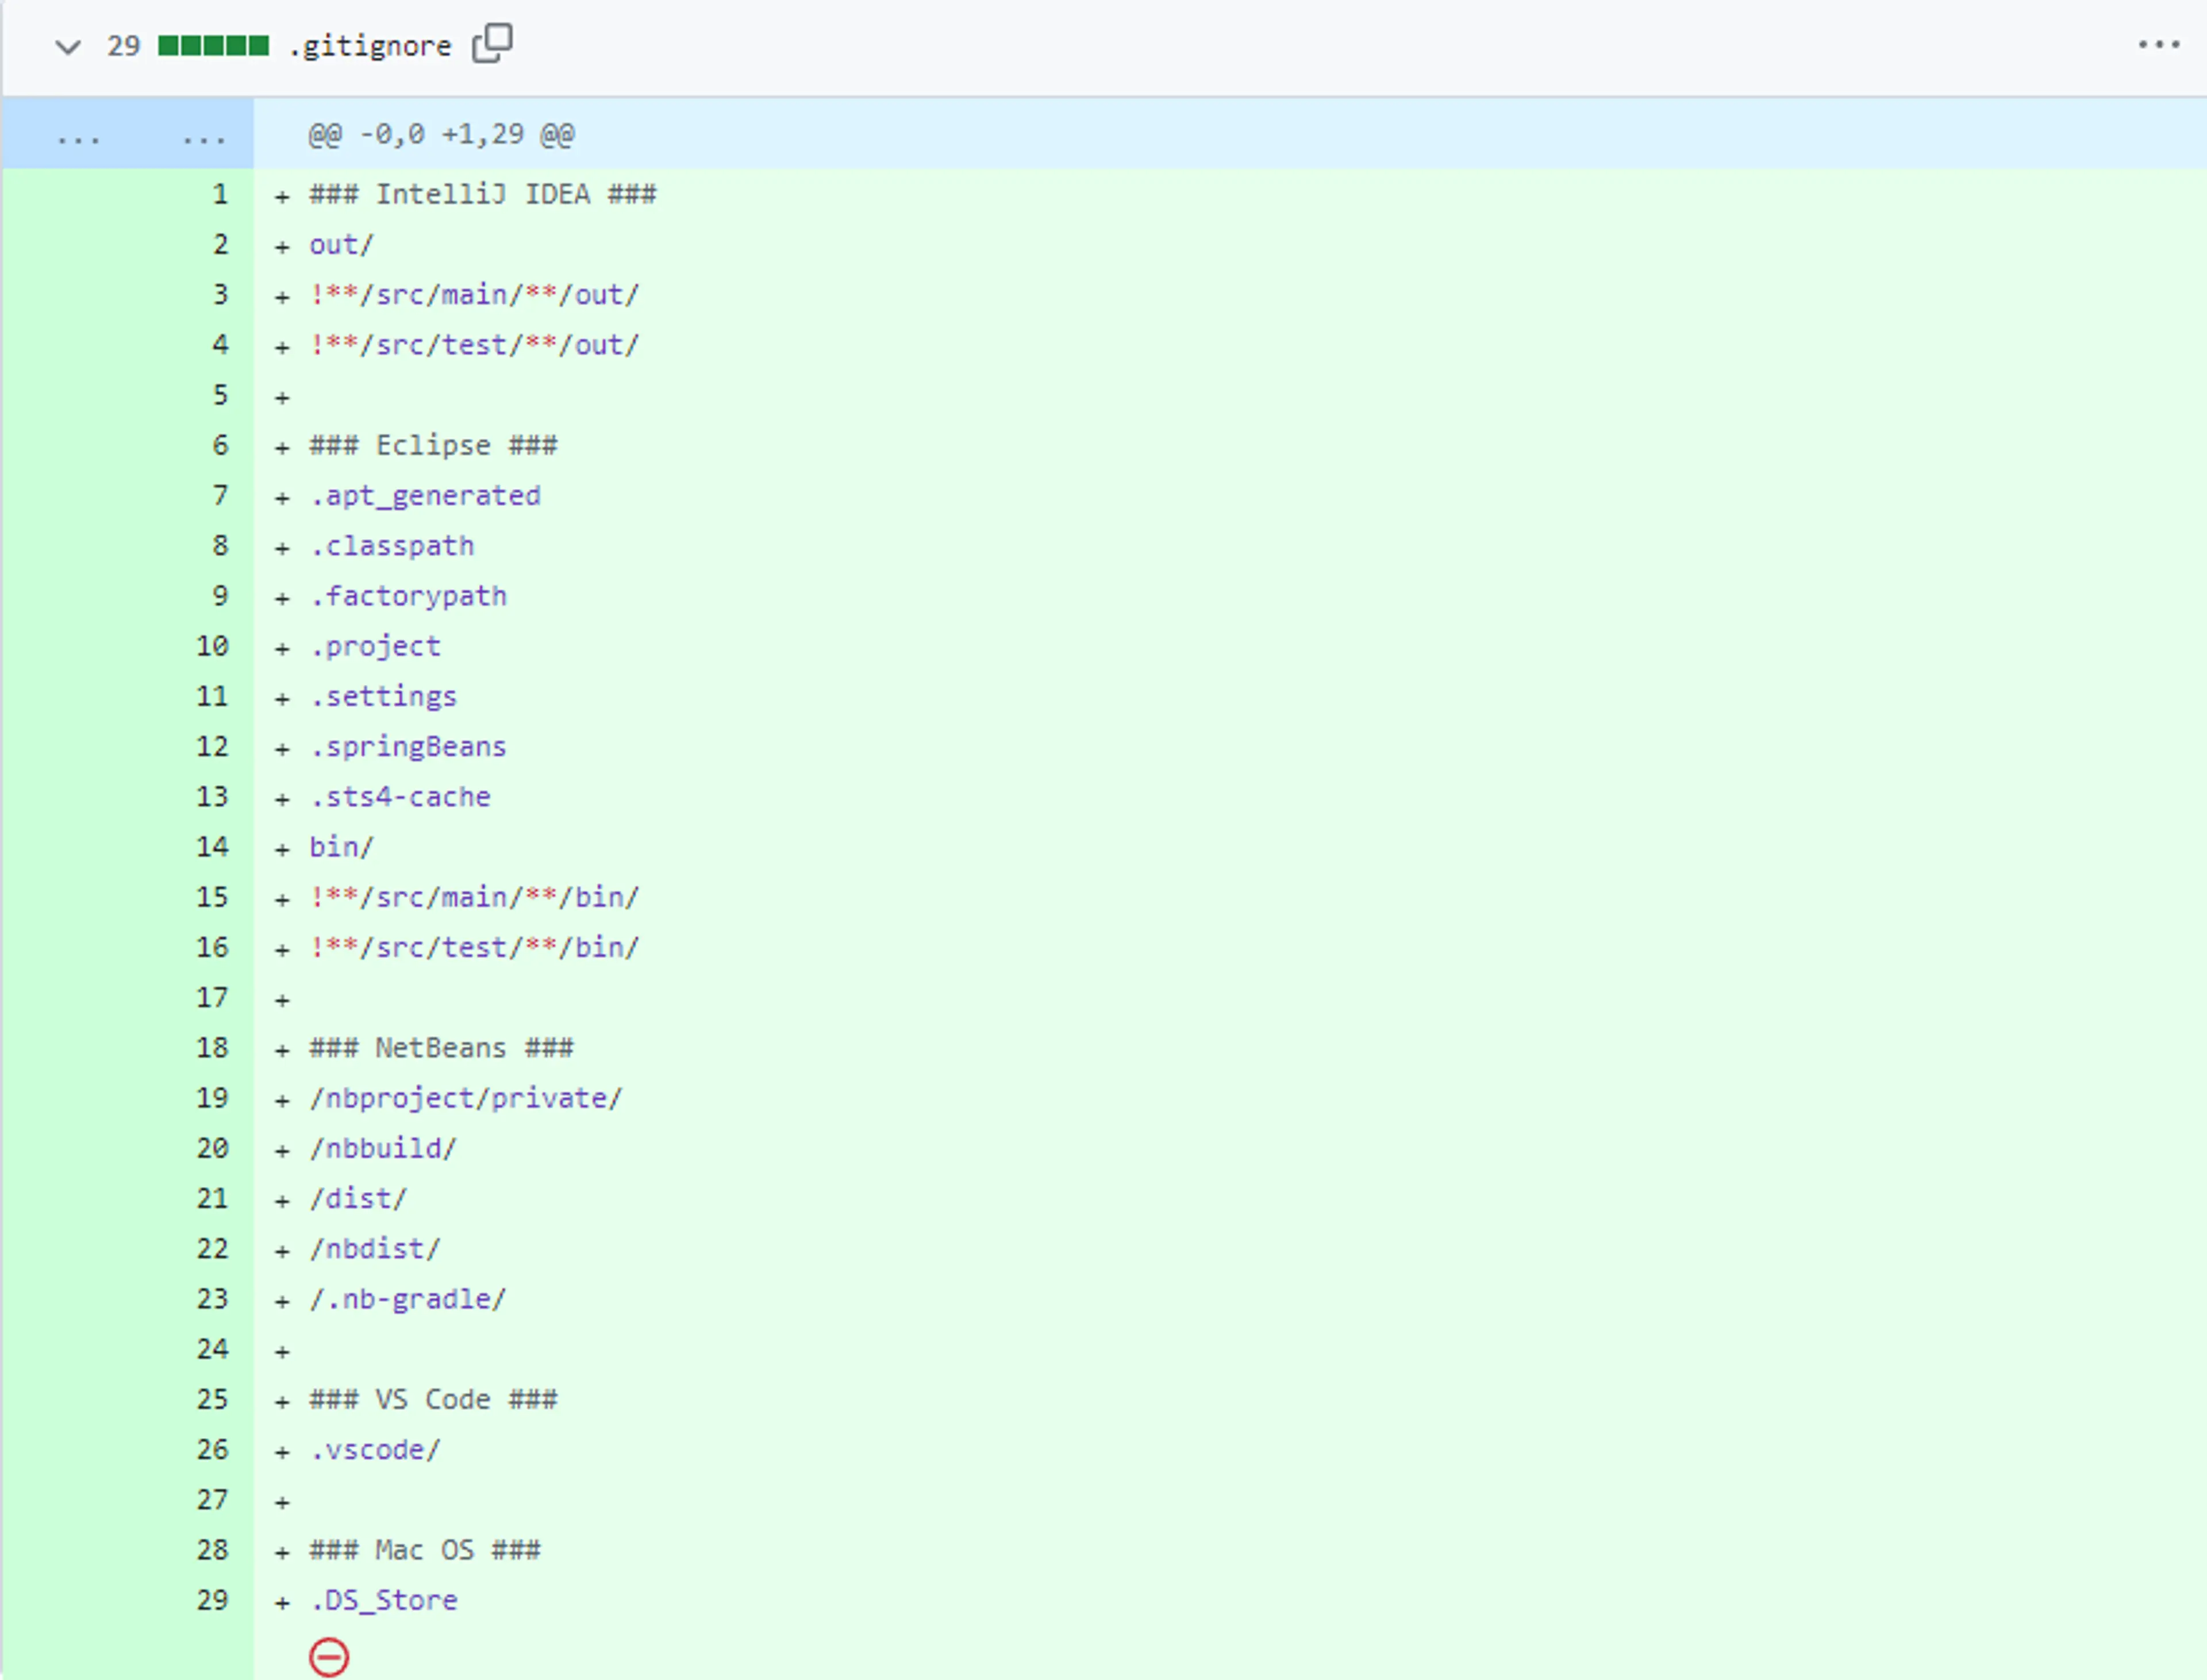2207x1680 pixels.
Task: Select hunk header @@ -0,0 +1,29 @@
Action: pyautogui.click(x=441, y=134)
